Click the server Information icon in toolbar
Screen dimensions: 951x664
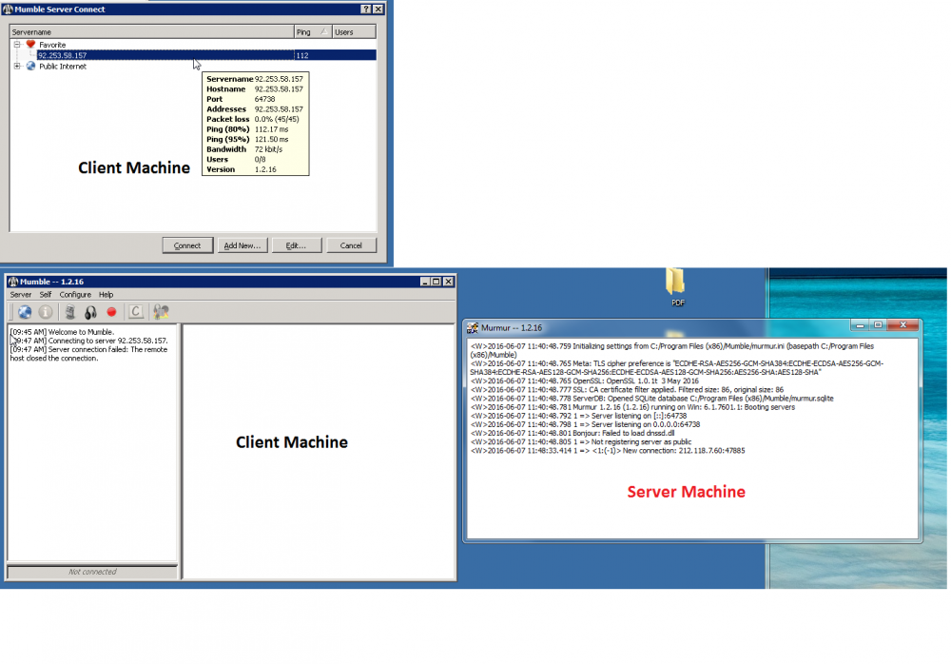45,311
